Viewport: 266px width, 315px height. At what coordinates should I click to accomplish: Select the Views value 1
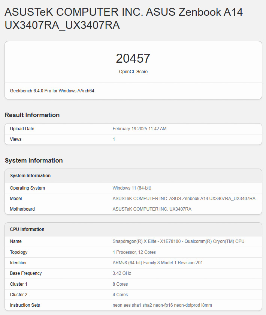(114, 139)
